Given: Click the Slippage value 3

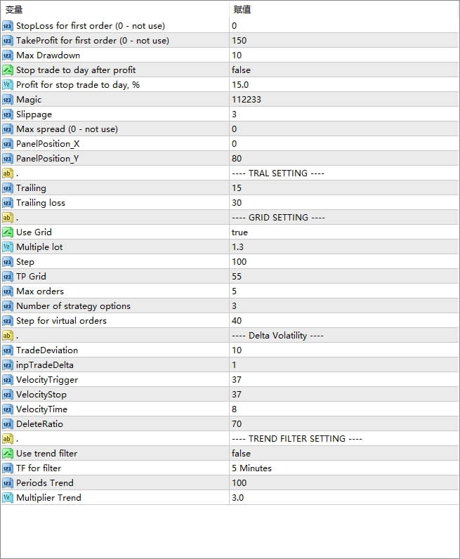Looking at the screenshot, I should coord(235,114).
